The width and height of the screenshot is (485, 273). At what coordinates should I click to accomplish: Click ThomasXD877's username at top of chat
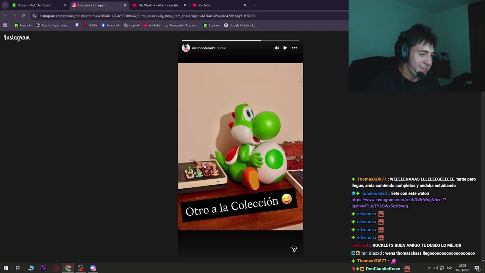coord(372,179)
